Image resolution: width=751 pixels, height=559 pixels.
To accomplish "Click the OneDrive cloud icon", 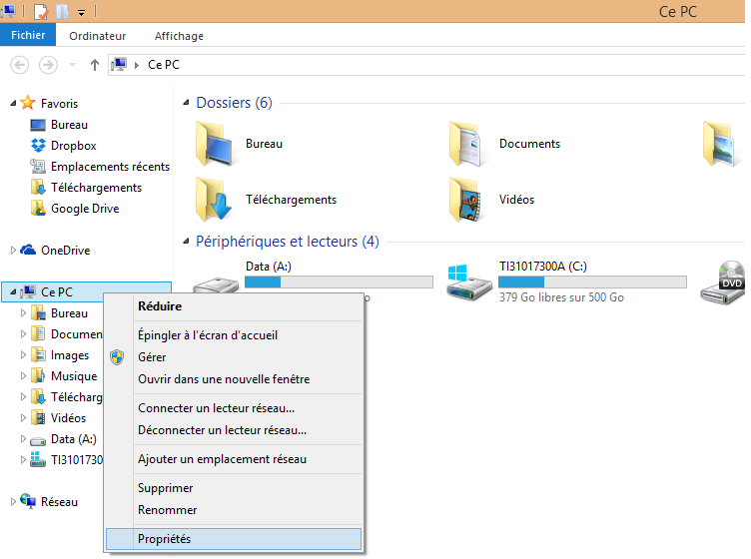I will (x=28, y=251).
